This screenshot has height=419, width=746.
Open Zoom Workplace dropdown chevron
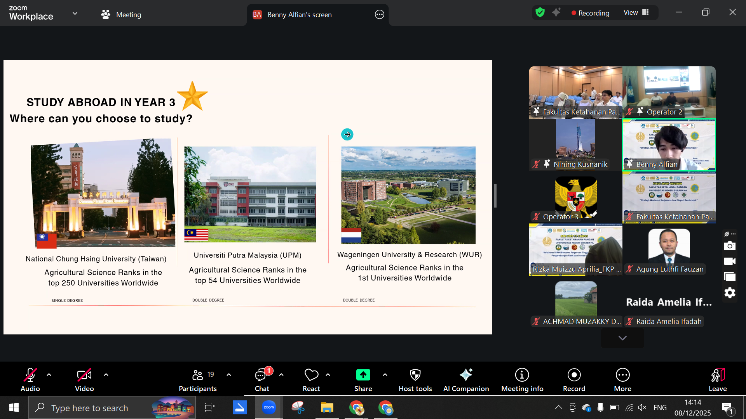point(75,14)
